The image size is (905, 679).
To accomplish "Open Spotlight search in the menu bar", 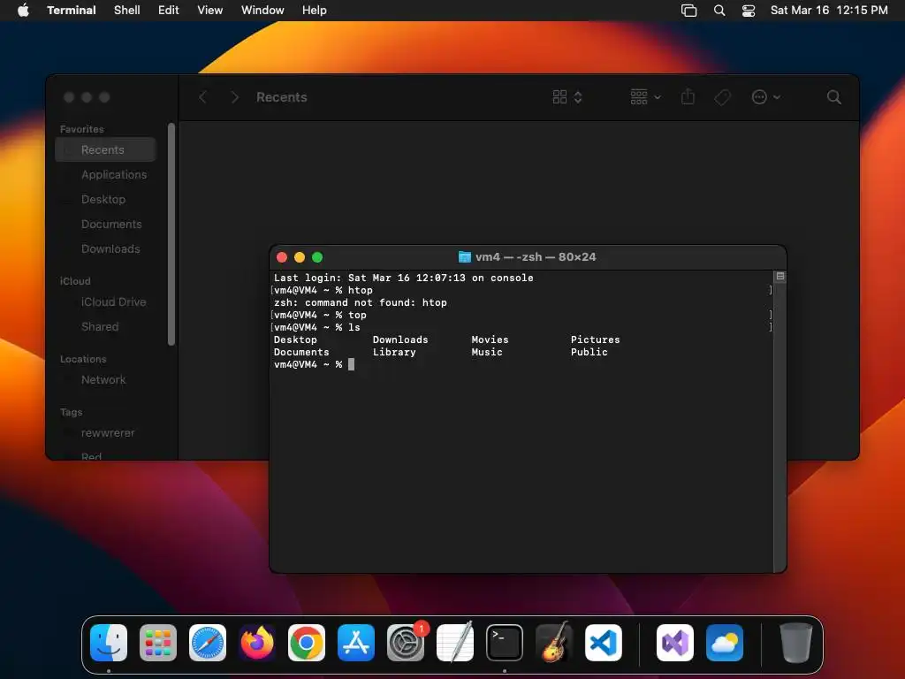I will point(719,11).
